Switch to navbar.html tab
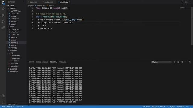The height and width of the screenshot is (108, 193). point(49,2)
